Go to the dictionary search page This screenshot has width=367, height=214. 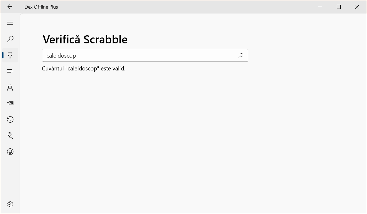click(10, 39)
